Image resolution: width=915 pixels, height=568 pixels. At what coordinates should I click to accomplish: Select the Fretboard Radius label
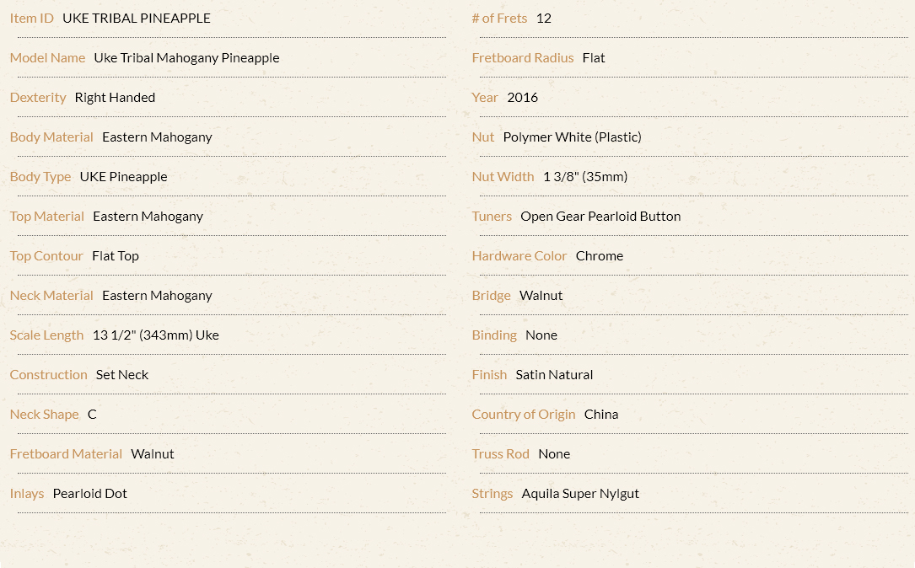coord(523,58)
